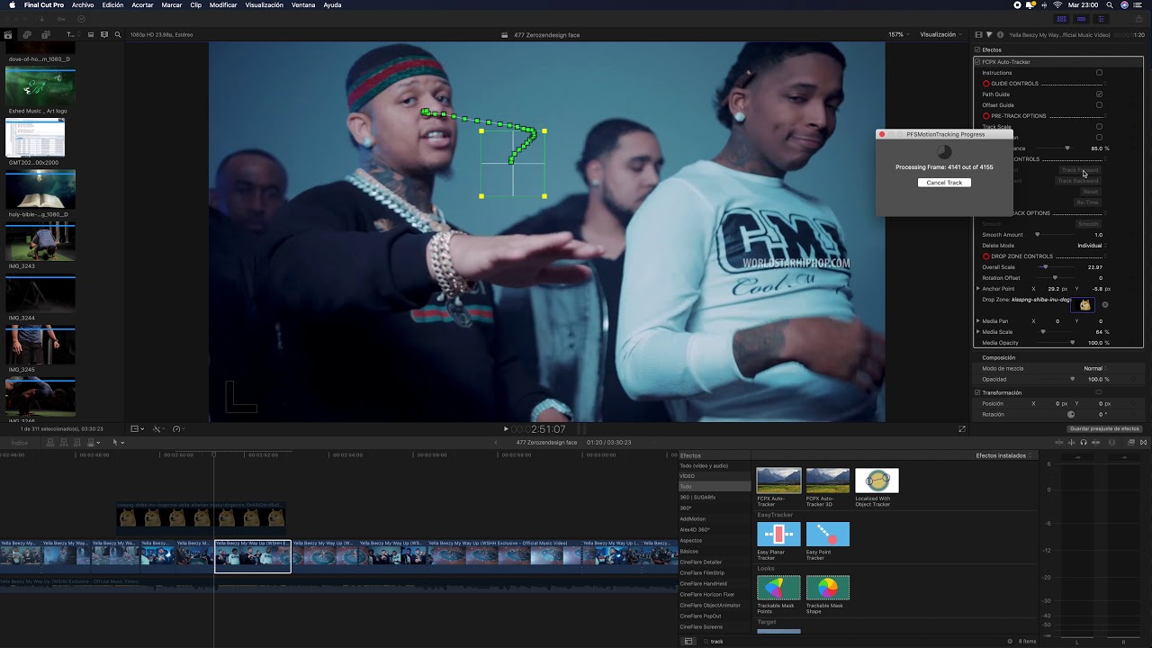This screenshot has width=1152, height=648.
Task: Disable the FCPX Auto-Tracker effect checkbox
Action: tap(978, 61)
